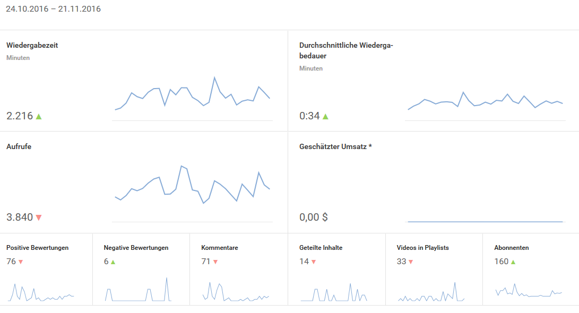Open the Wiedergabezeit report title
Viewport: 579px width, 313px height.
[x=32, y=46]
